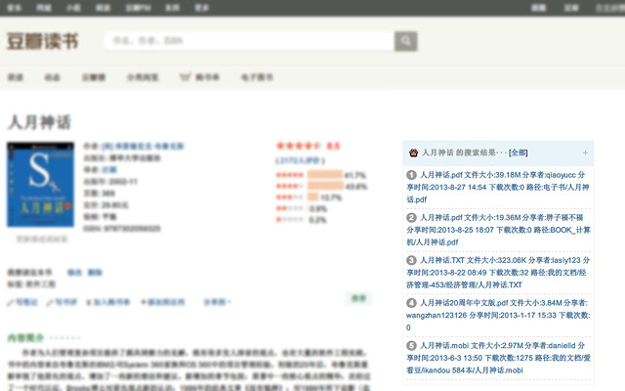Click the five-star rating stars near the score
The width and height of the screenshot is (625, 391).
coord(298,146)
